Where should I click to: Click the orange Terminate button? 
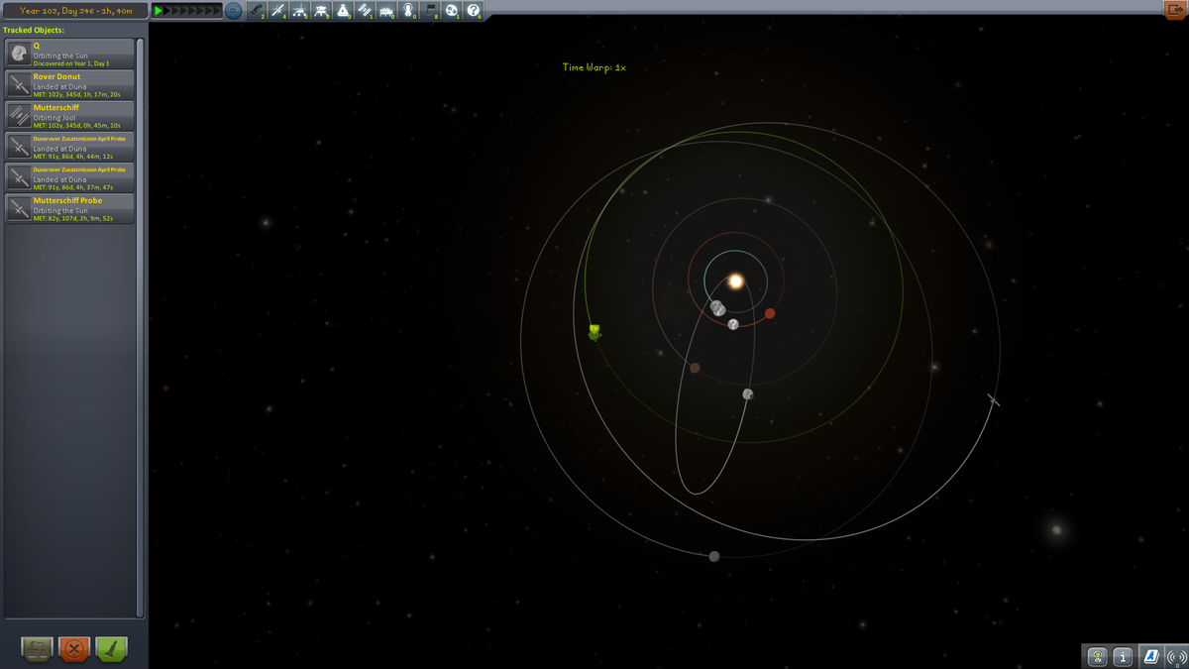click(x=74, y=649)
